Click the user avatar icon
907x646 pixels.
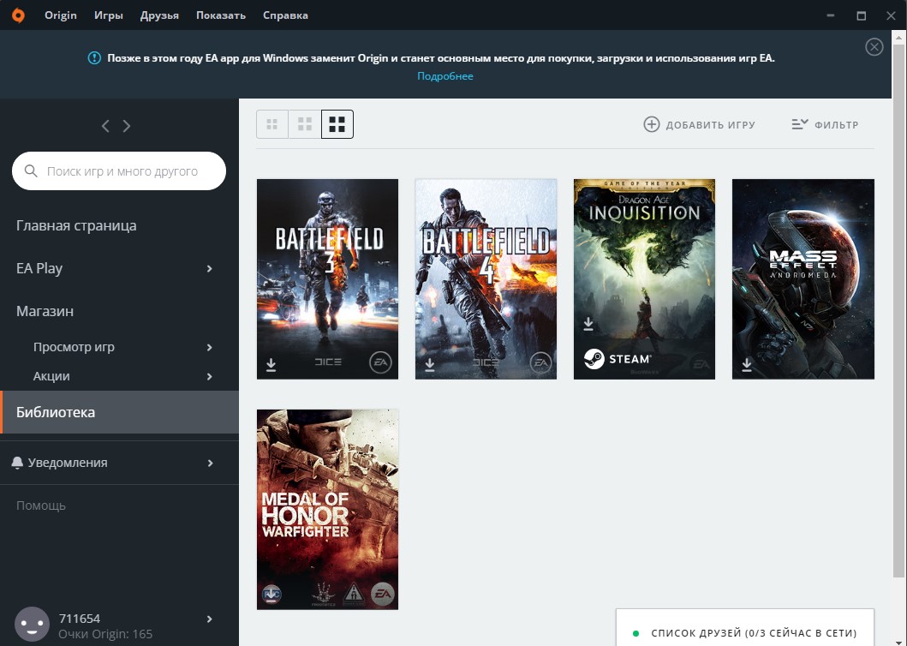[32, 624]
